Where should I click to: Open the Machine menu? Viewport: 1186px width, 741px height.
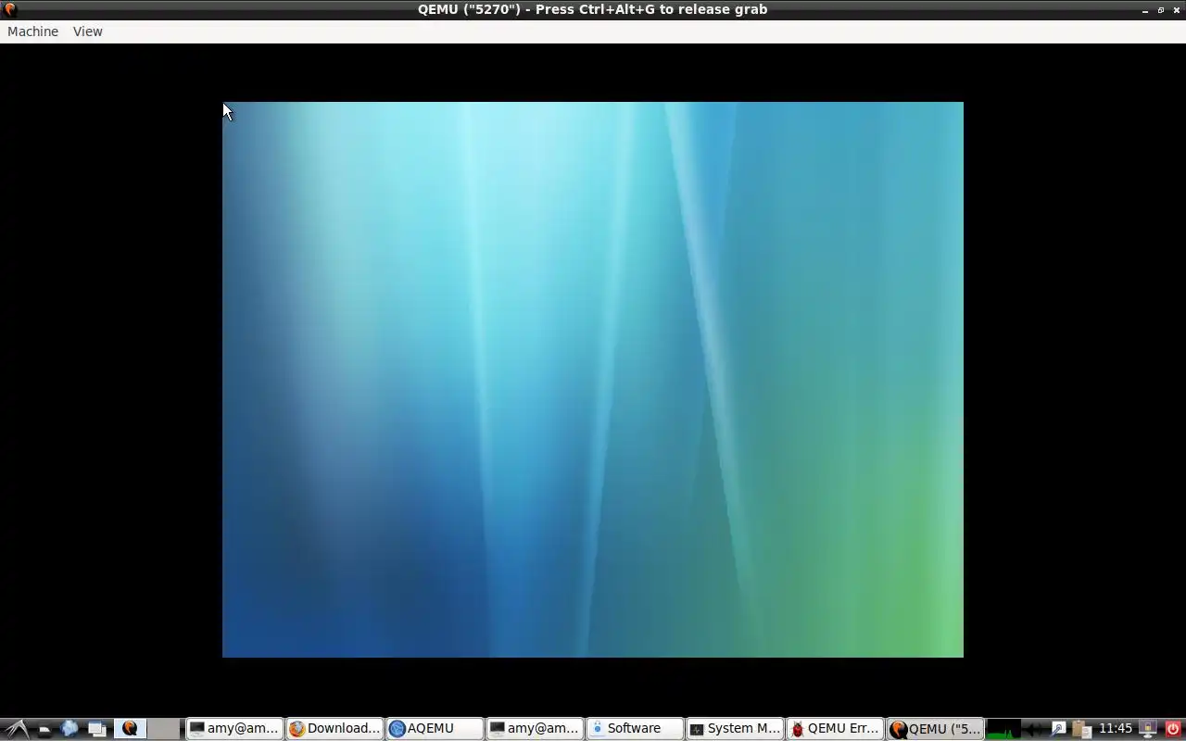tap(32, 31)
